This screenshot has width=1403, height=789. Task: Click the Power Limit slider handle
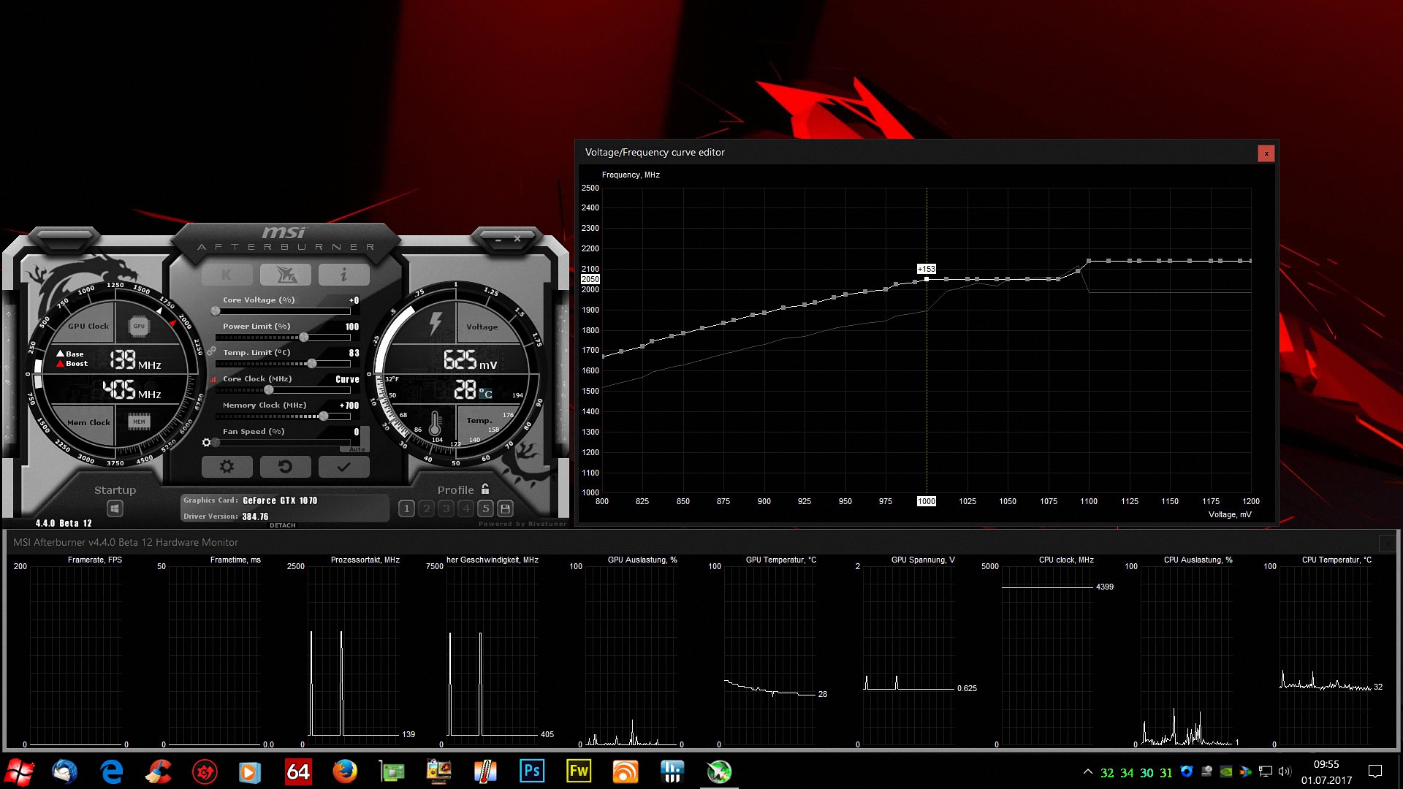tap(304, 338)
